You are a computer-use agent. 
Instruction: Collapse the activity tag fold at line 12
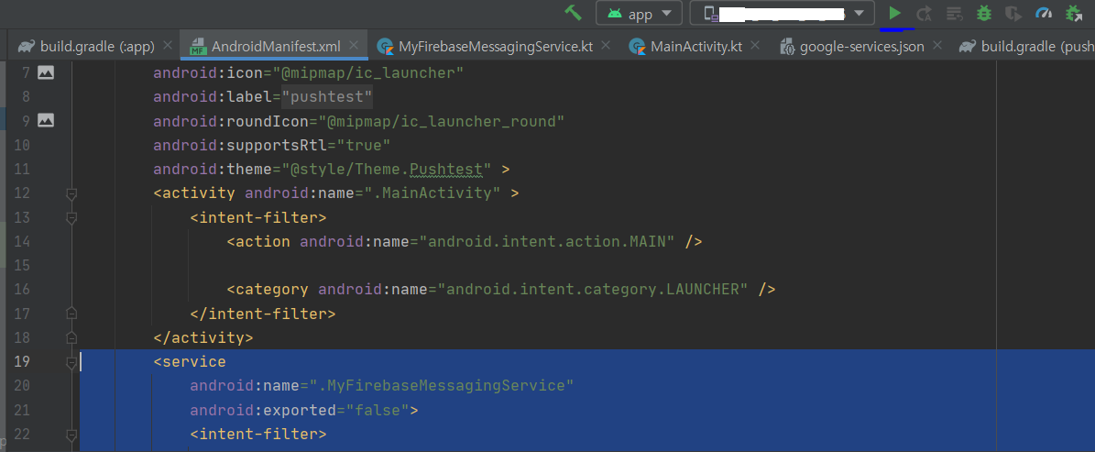(x=71, y=193)
